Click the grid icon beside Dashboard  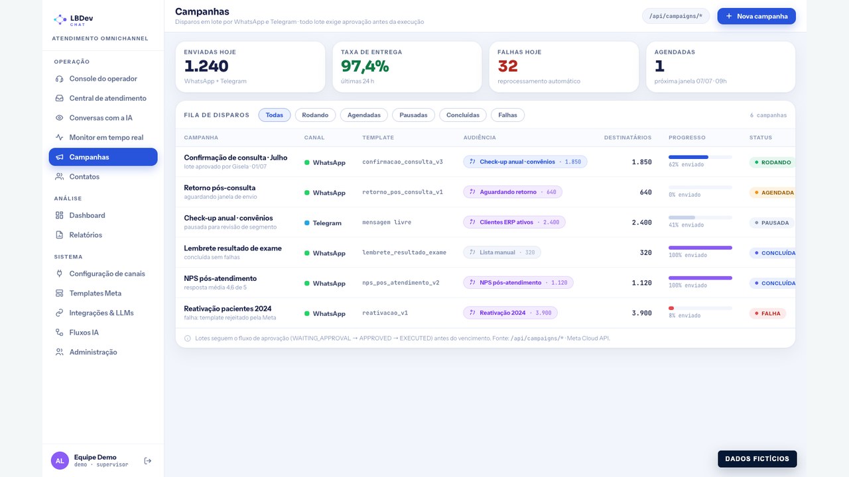(60, 215)
